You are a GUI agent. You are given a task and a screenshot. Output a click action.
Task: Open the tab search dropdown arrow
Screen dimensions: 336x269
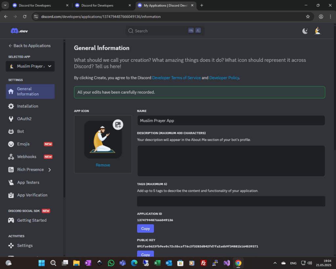tap(5, 5)
